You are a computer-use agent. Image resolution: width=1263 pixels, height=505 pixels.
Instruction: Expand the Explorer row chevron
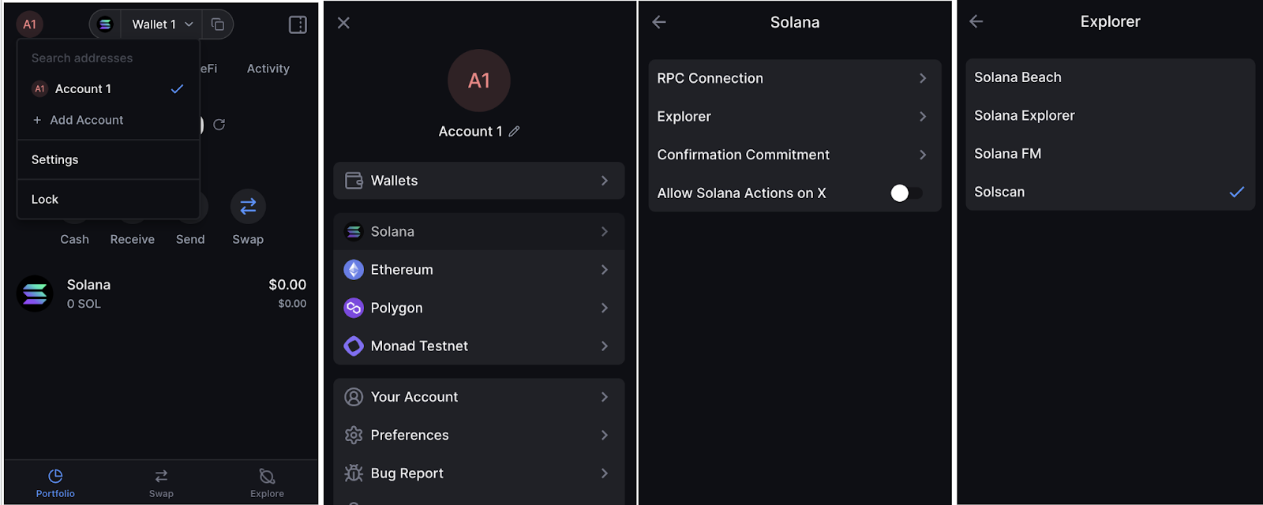[923, 116]
